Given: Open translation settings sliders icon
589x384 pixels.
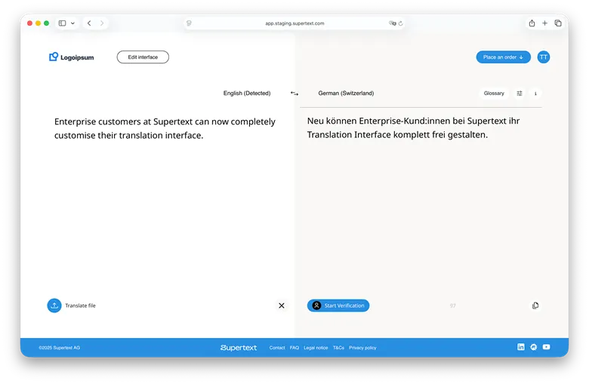Looking at the screenshot, I should click(x=520, y=93).
